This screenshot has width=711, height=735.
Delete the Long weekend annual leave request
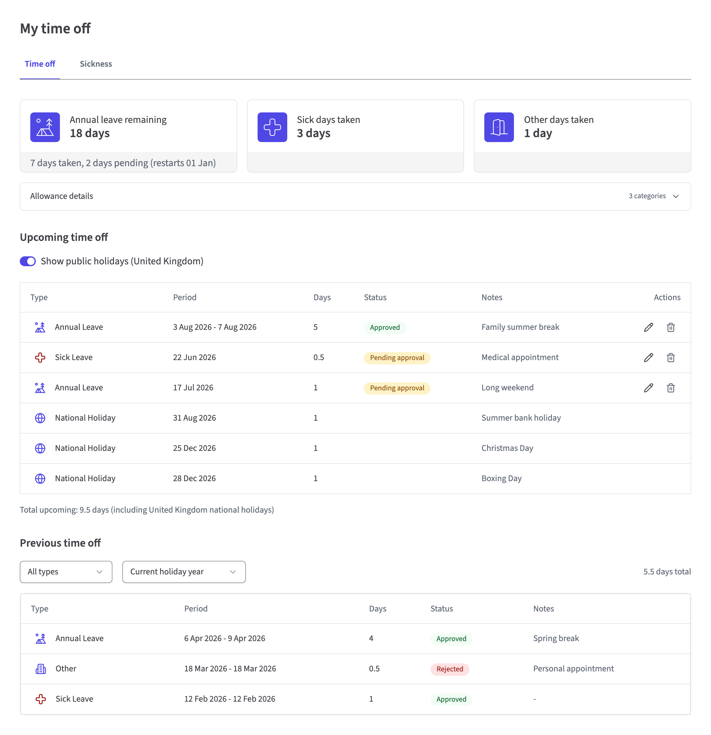671,388
